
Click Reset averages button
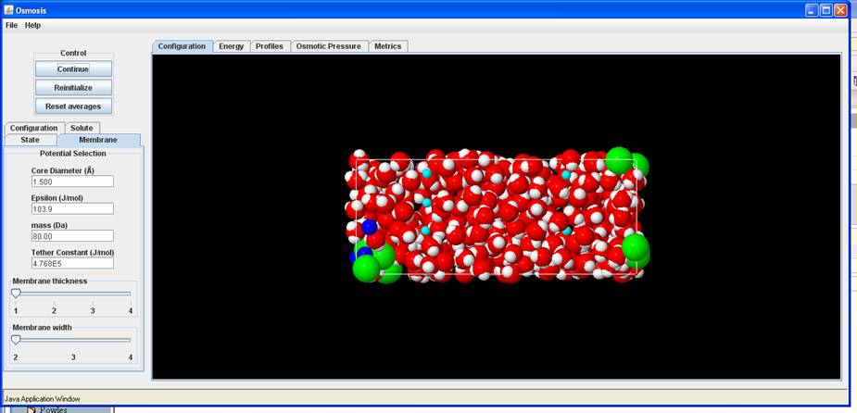(73, 106)
